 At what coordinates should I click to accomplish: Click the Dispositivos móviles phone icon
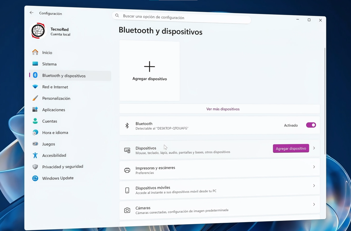[x=127, y=190]
